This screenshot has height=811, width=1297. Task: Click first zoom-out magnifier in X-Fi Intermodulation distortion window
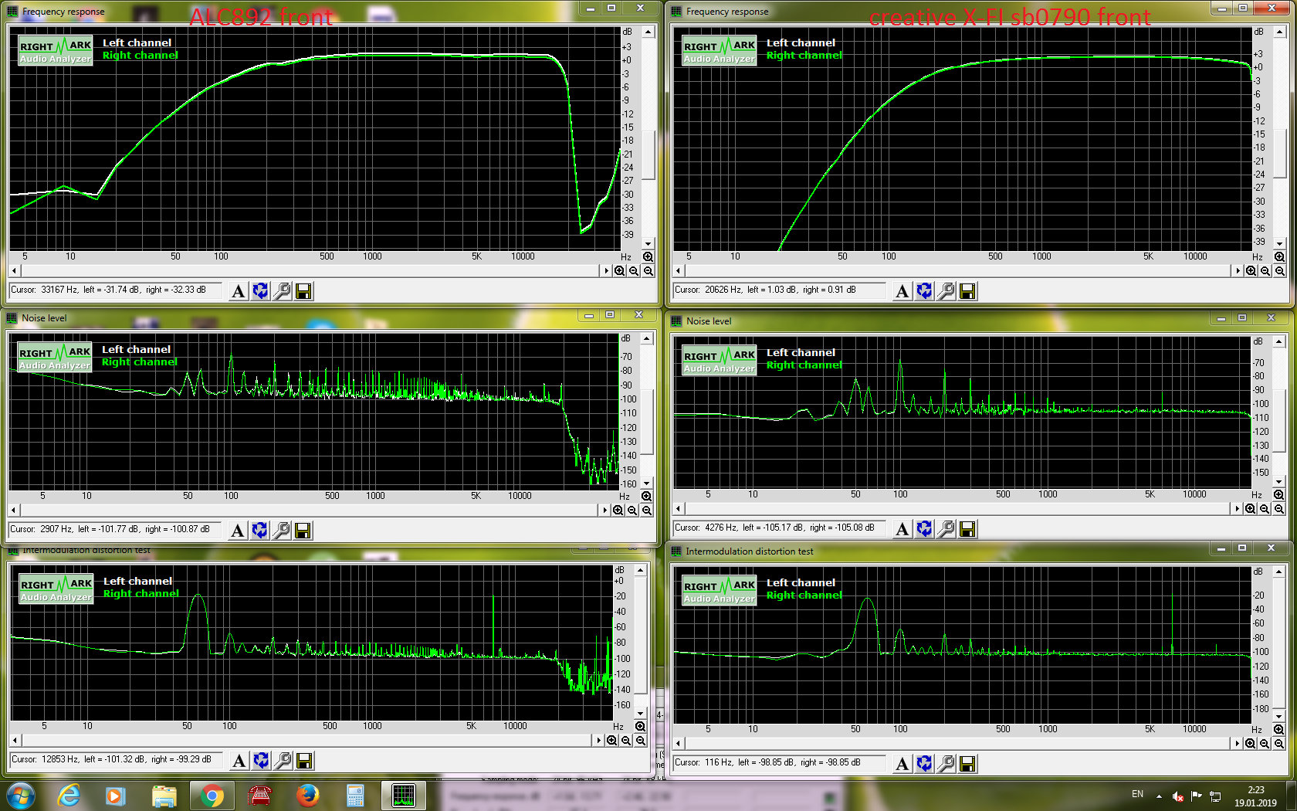pos(1265,744)
